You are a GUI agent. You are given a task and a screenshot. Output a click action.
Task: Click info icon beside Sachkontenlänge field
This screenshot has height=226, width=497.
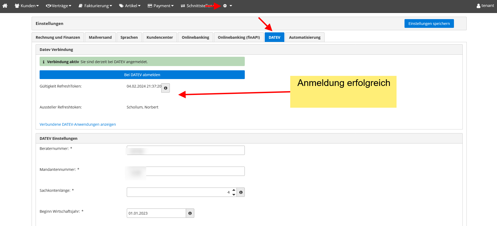(241, 192)
